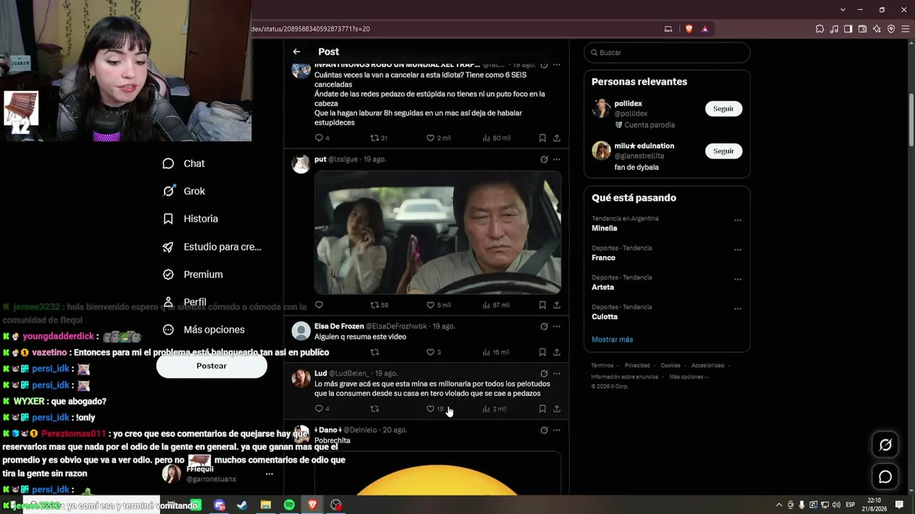
Task: Share put's image post
Action: pyautogui.click(x=557, y=305)
